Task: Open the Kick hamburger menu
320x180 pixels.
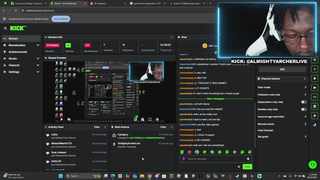Action: coord(5,28)
